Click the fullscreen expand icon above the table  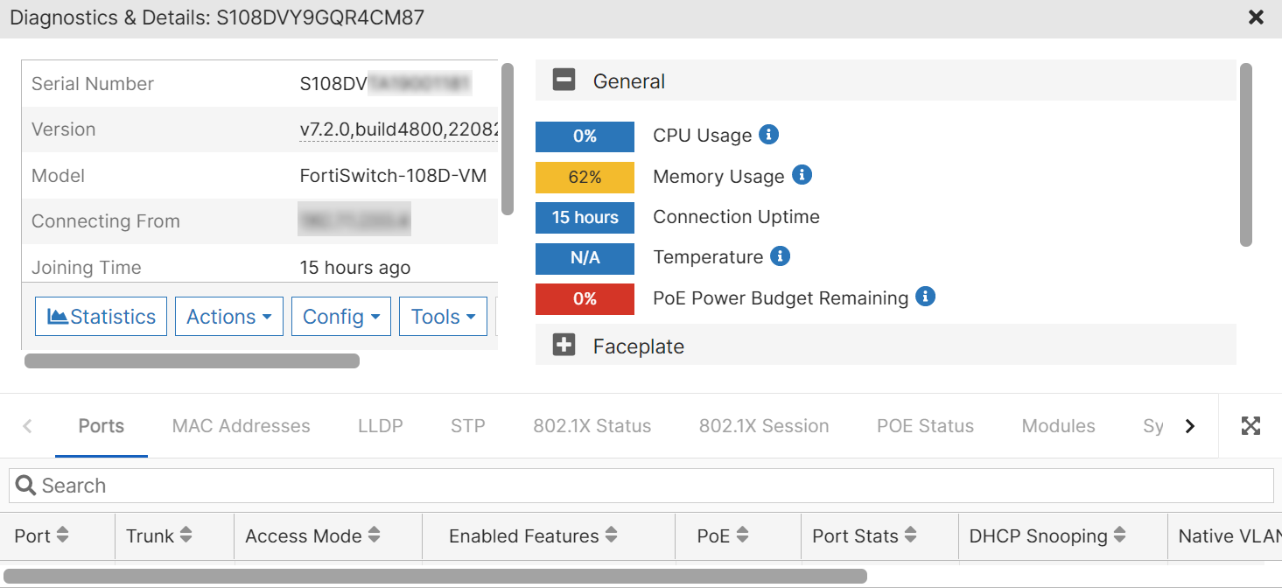(1250, 426)
